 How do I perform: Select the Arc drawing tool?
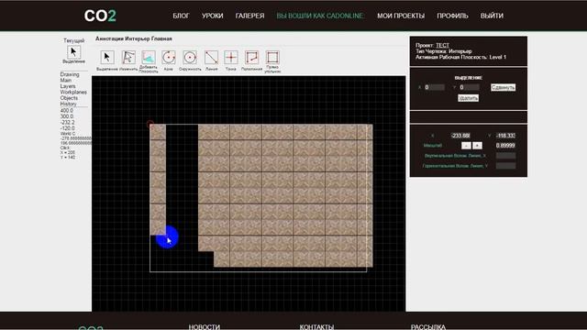[169, 58]
